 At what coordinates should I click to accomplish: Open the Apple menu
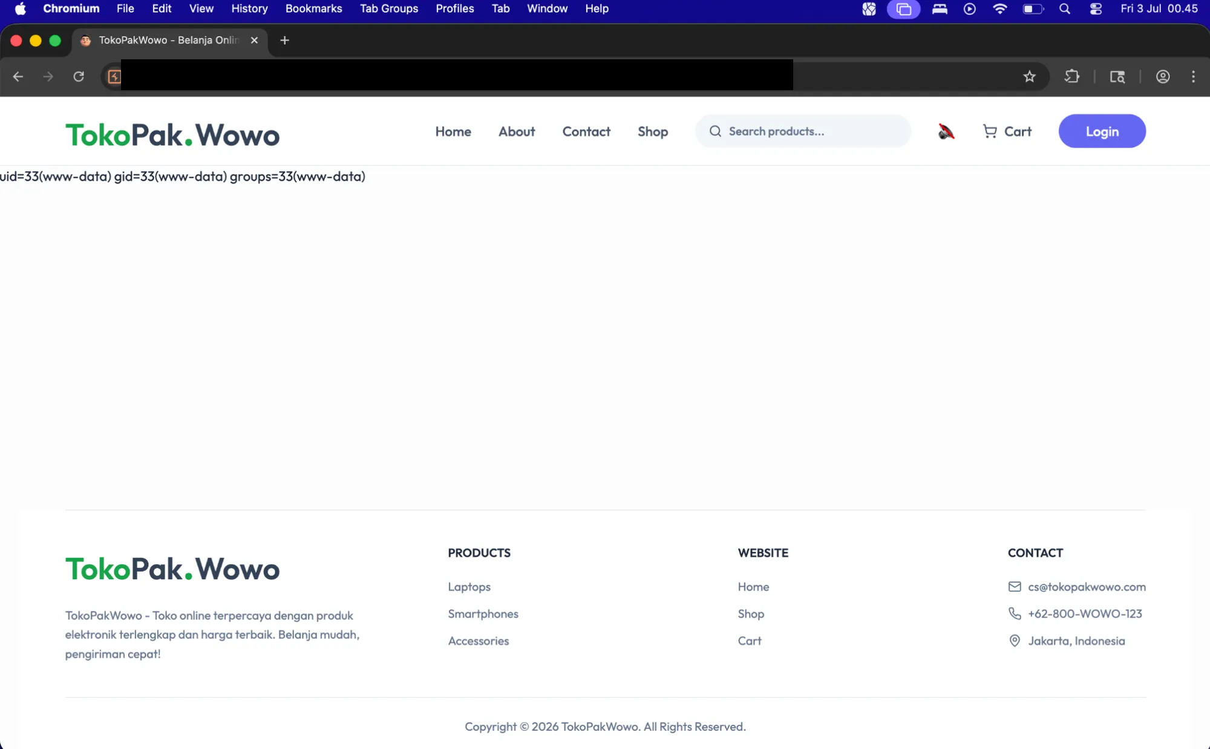click(x=21, y=9)
